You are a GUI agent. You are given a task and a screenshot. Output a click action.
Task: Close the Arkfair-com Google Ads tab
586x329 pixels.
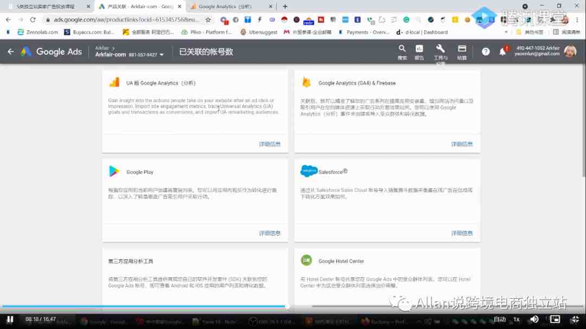(180, 7)
